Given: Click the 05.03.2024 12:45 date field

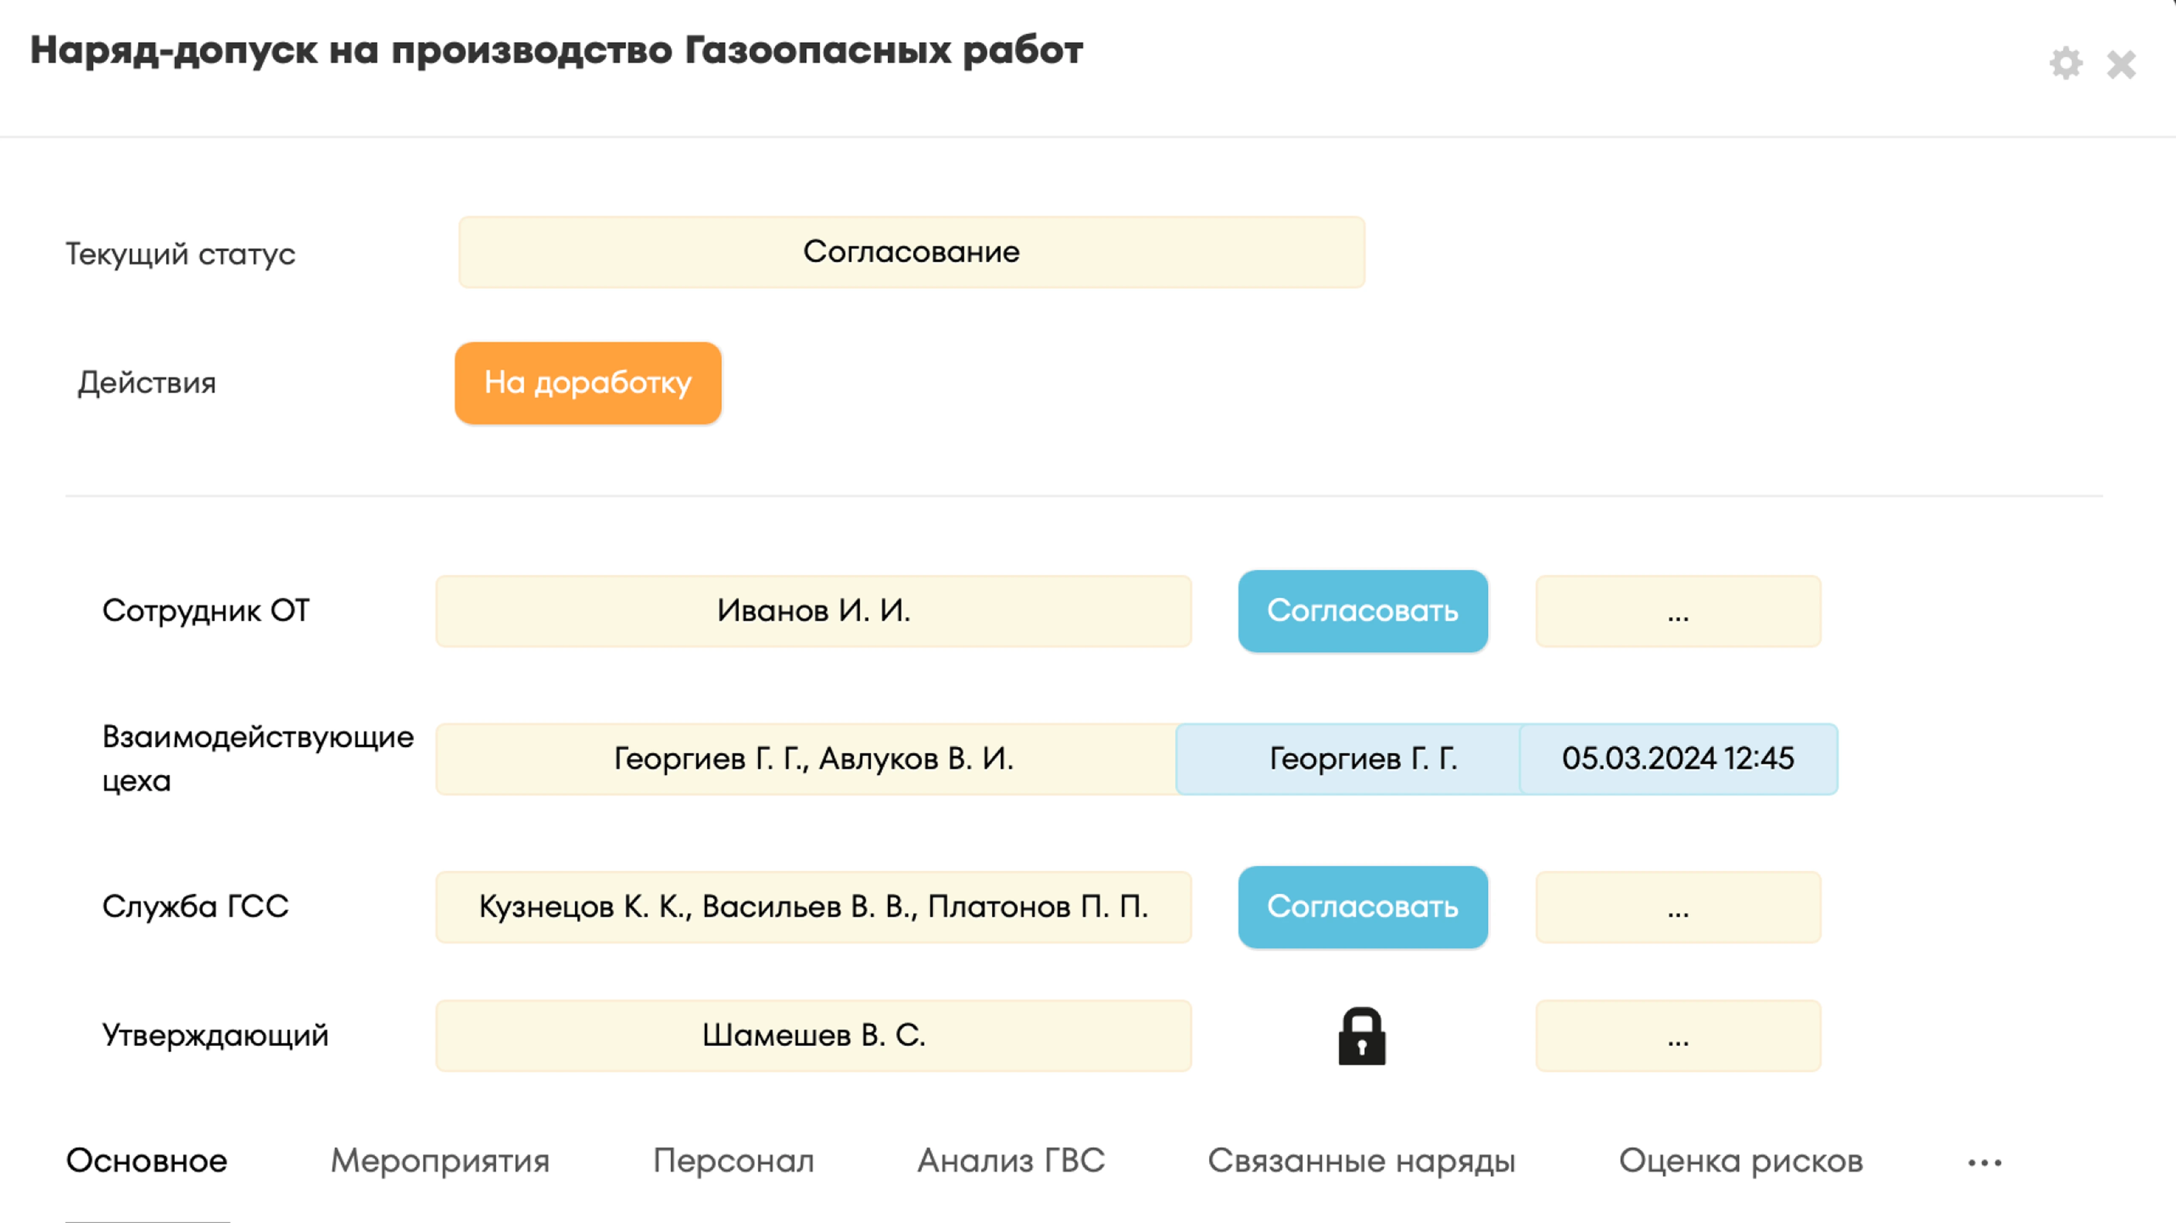Looking at the screenshot, I should (1678, 759).
